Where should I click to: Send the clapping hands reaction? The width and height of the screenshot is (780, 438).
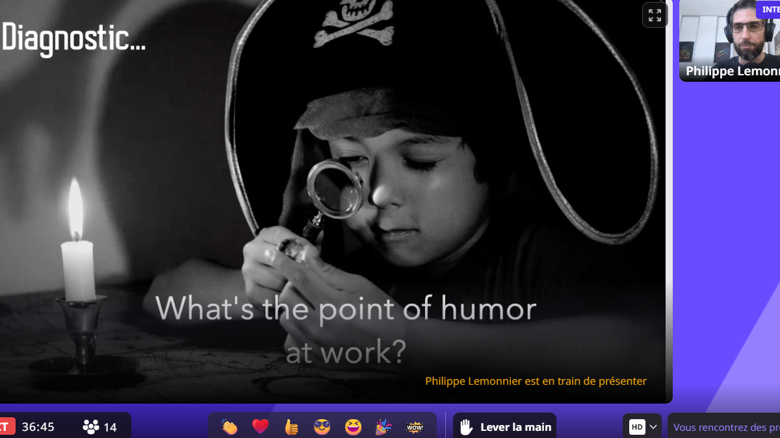(x=229, y=427)
